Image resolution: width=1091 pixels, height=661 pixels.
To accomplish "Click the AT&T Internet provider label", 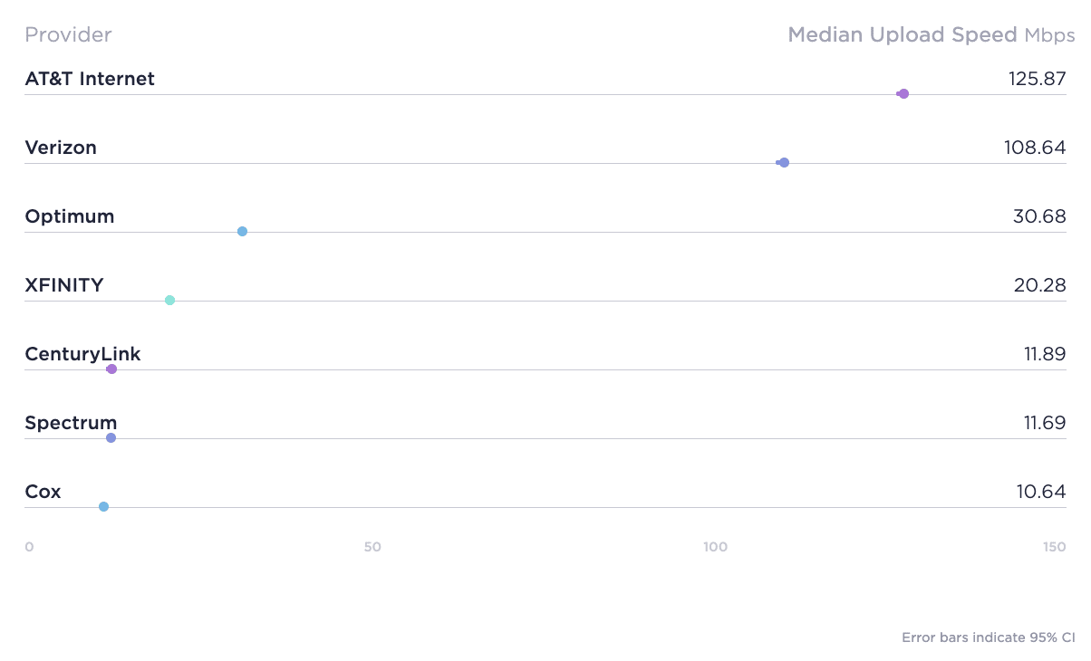I will pos(90,79).
